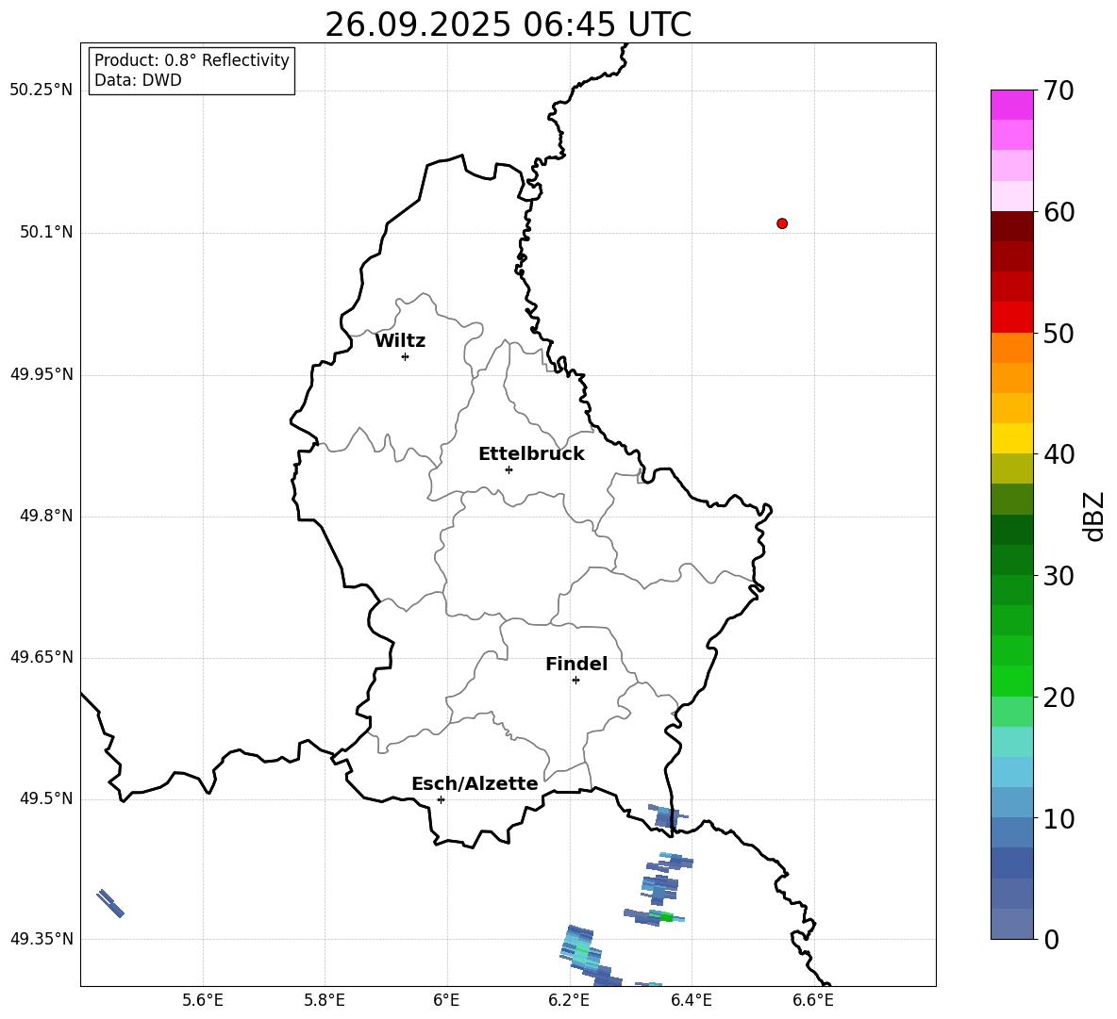This screenshot has height=1019, width=1117.
Task: Click the 6.4°E longitude label
Action: [x=691, y=1000]
